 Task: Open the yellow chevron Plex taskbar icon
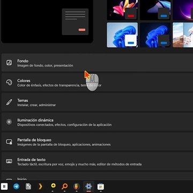click(x=40, y=187)
